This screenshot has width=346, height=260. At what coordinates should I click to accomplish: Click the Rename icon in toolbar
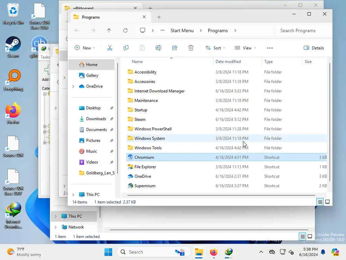(158, 48)
